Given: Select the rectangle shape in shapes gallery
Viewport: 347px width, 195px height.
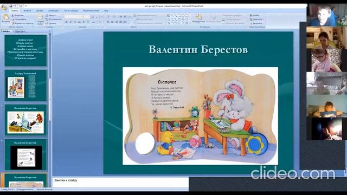Looking at the screenshot, I should tap(179, 16).
